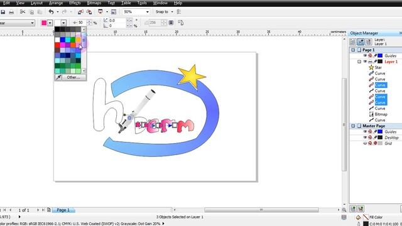Collapse the Page 1 tree node
Image resolution: width=402 pixels, height=226 pixels.
[353, 50]
